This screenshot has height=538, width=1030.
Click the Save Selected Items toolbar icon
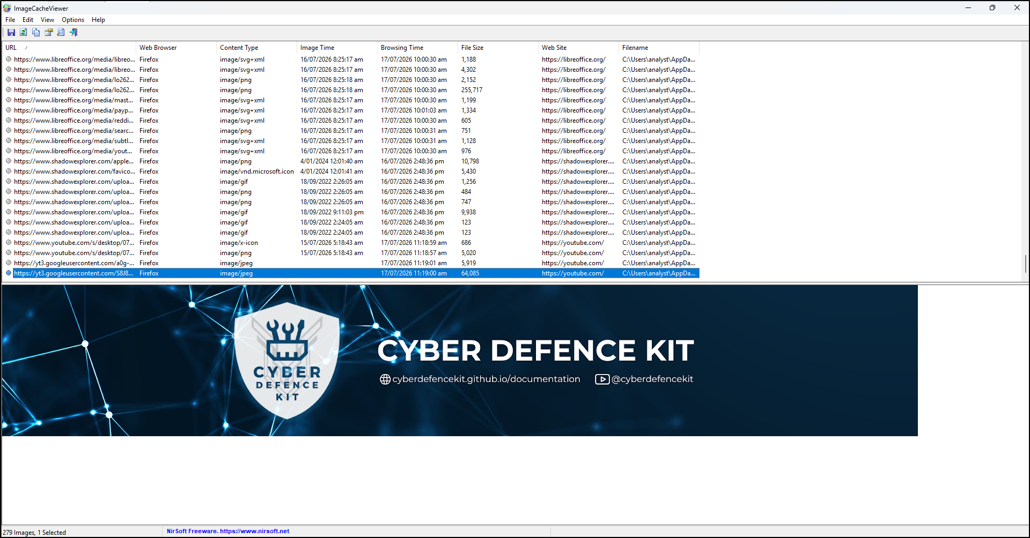tap(11, 32)
